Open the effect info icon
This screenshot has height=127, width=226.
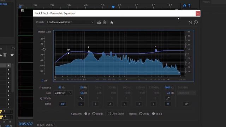pyautogui.click(x=196, y=22)
